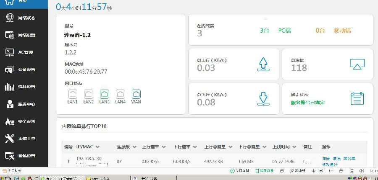Click the green quick launch icon
The image size is (378, 180).
pyautogui.click(x=23, y=179)
